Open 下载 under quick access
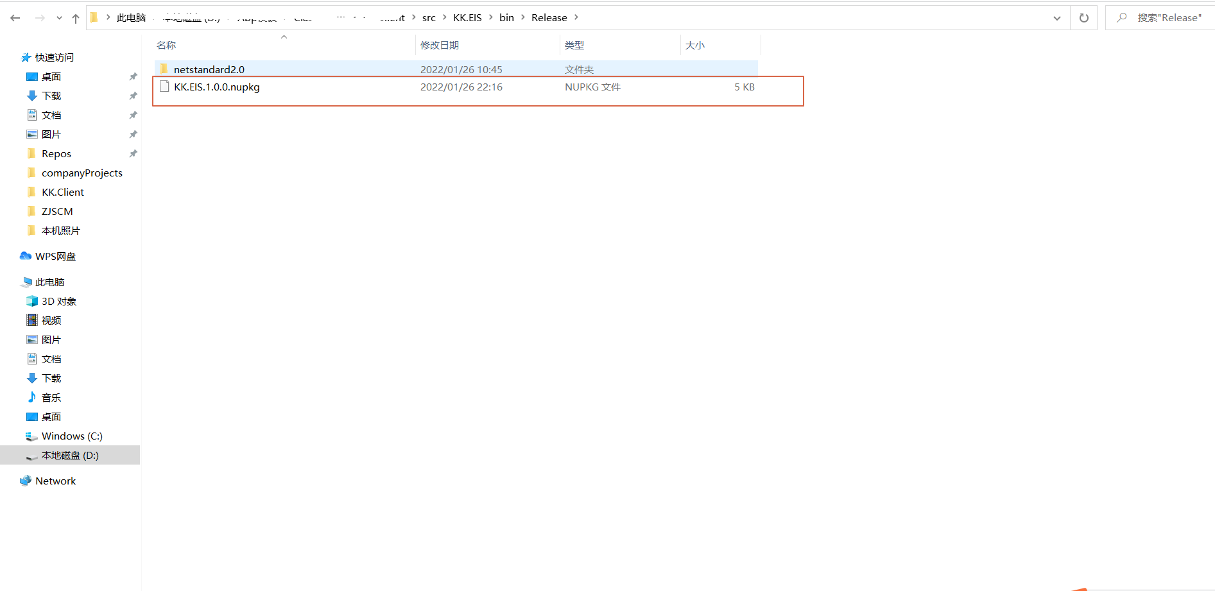 tap(51, 96)
